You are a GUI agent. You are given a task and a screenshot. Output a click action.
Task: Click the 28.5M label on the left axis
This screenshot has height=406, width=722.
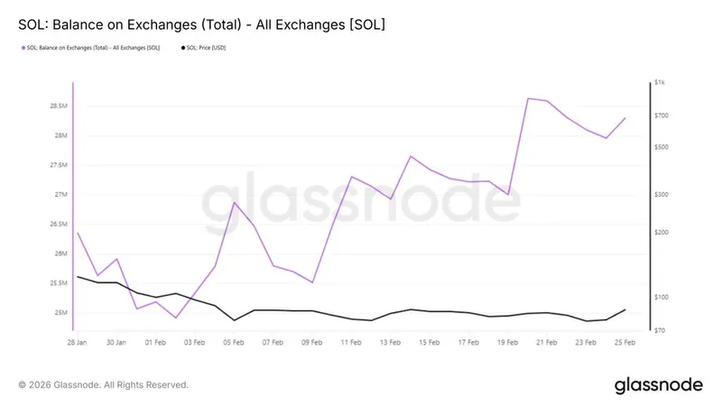point(60,106)
